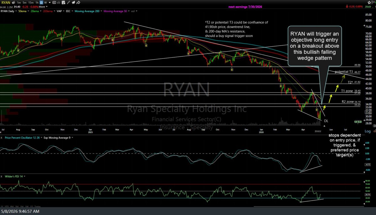Open the add-to-list notes icon

63,2
